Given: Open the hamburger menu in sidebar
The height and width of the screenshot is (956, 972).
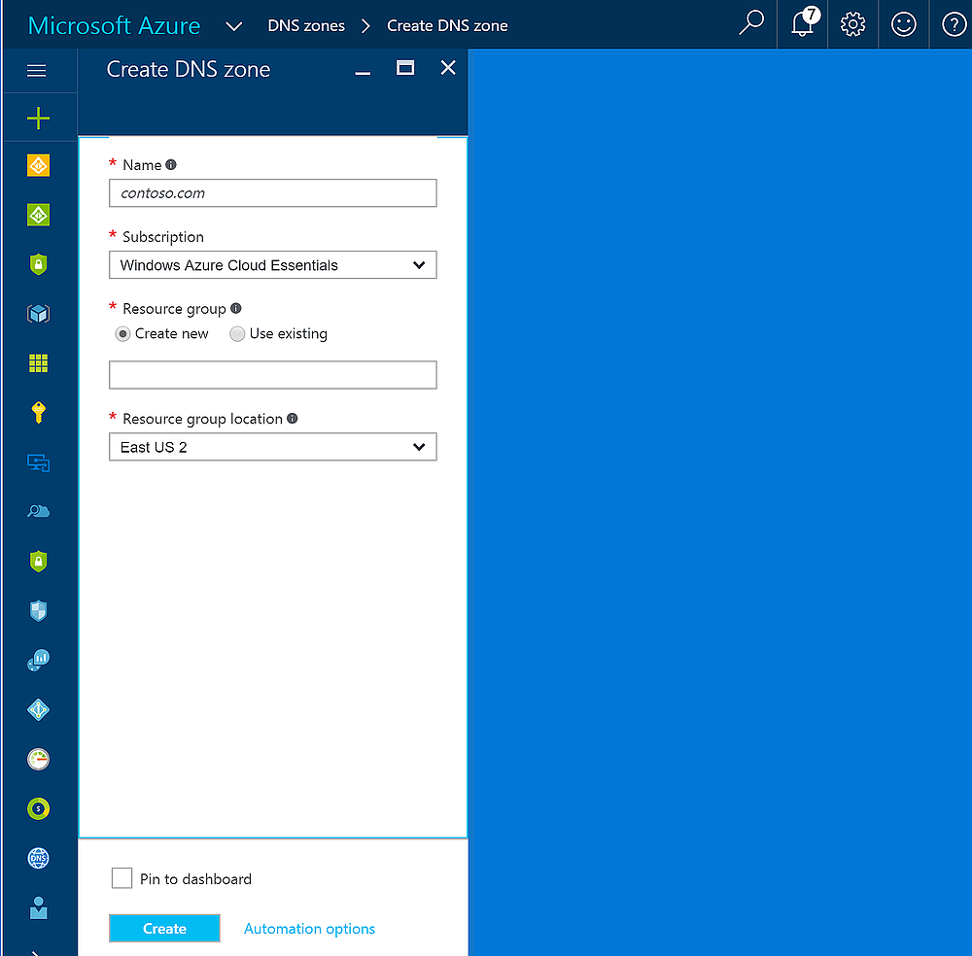Looking at the screenshot, I should click(37, 71).
